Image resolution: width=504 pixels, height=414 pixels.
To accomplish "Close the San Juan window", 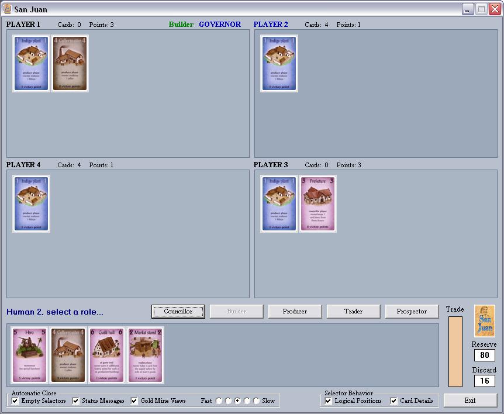I will click(495, 9).
